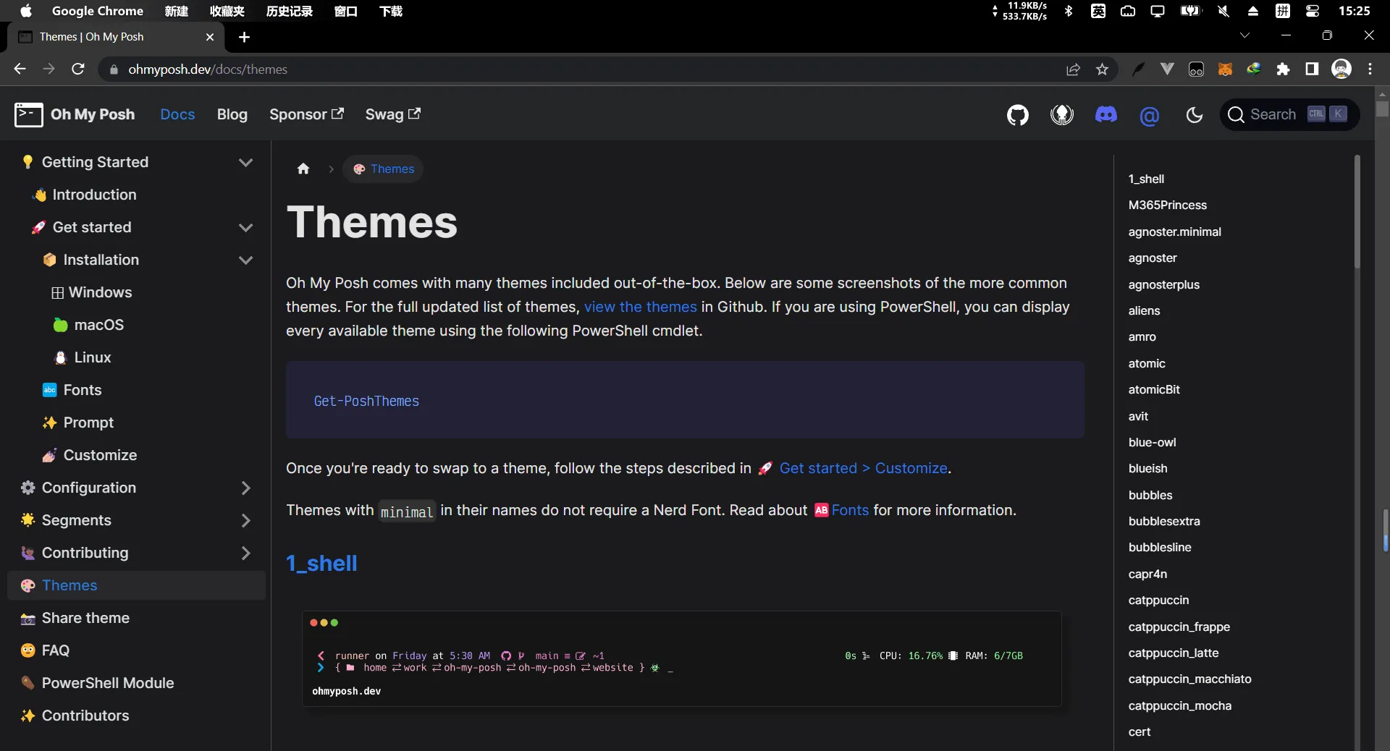Click the Themes breadcrumb pill

(x=383, y=169)
